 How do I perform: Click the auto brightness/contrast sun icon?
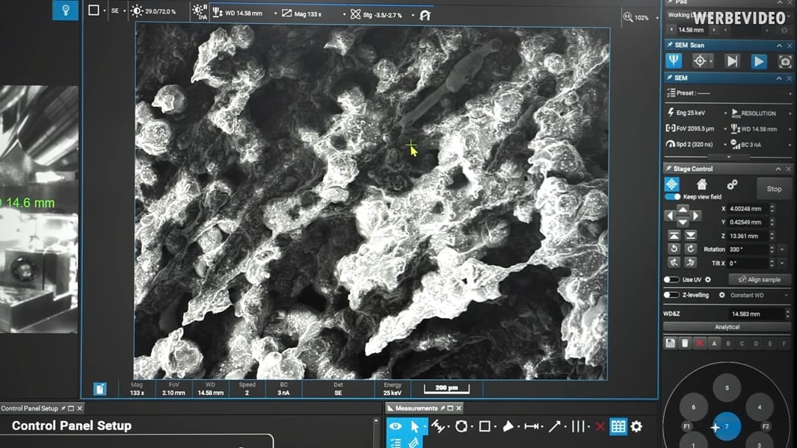(137, 10)
